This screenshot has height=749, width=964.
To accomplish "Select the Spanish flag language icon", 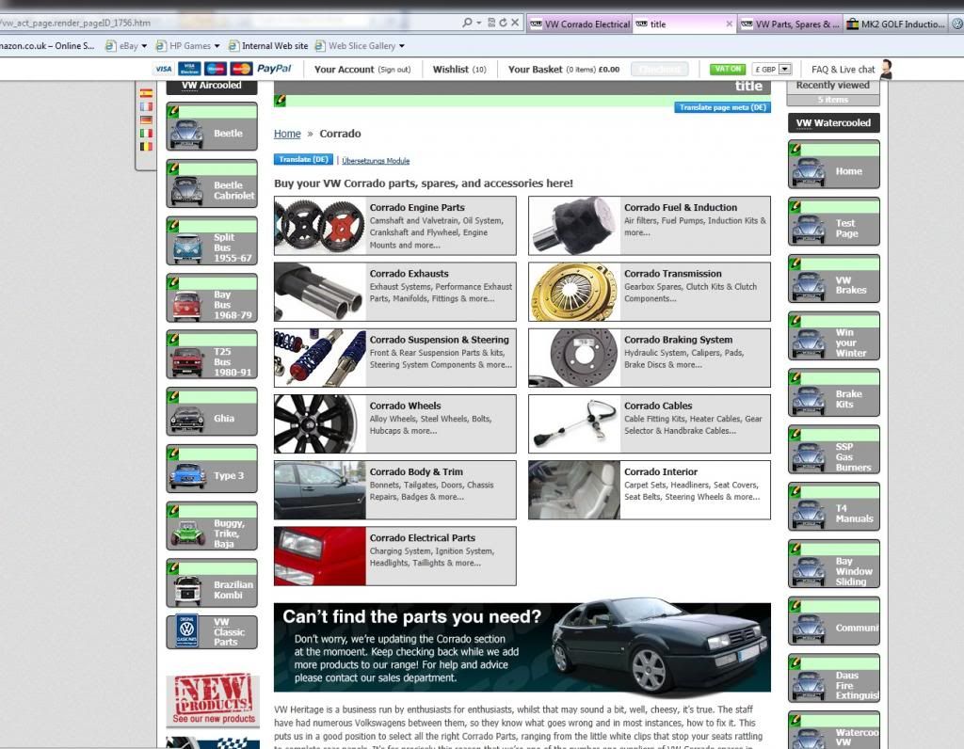I will pyautogui.click(x=146, y=93).
